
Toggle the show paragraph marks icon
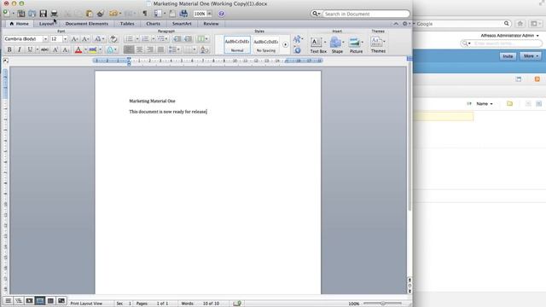pyautogui.click(x=145, y=14)
